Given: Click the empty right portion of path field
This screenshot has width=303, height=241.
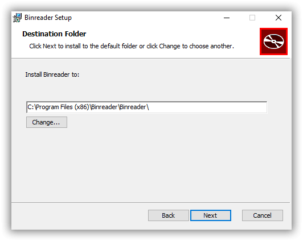Looking at the screenshot, I should tap(208, 107).
